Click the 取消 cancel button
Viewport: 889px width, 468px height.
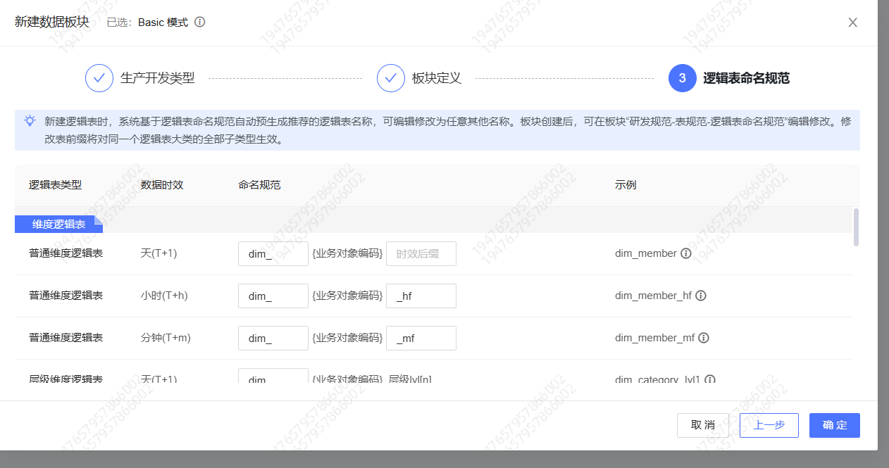click(x=702, y=425)
